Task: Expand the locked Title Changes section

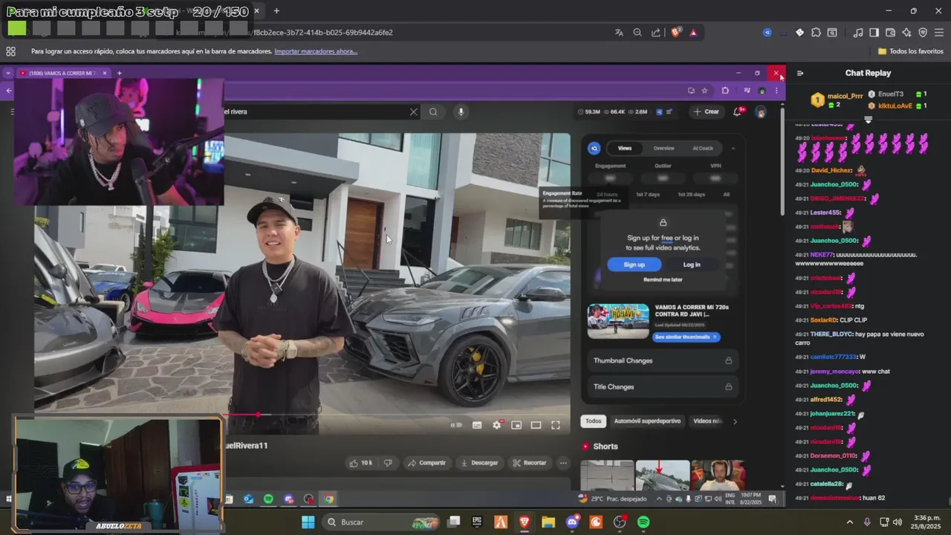Action: pyautogui.click(x=663, y=386)
